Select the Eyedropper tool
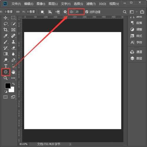 click(x=6, y=36)
